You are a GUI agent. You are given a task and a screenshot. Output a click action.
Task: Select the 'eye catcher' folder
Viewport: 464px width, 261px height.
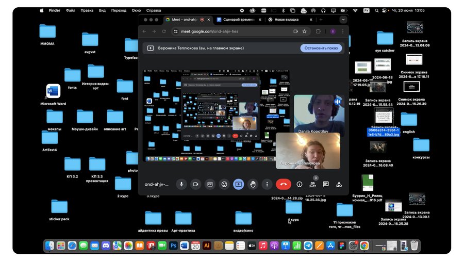tap(385, 41)
